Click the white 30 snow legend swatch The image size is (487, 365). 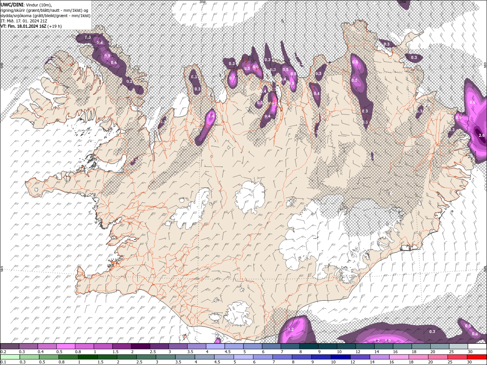(x=477, y=346)
